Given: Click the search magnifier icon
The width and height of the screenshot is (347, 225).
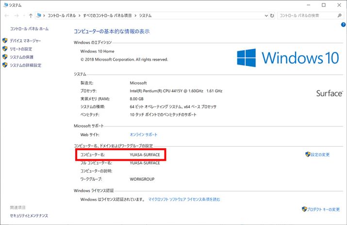Looking at the screenshot, I should 339,16.
